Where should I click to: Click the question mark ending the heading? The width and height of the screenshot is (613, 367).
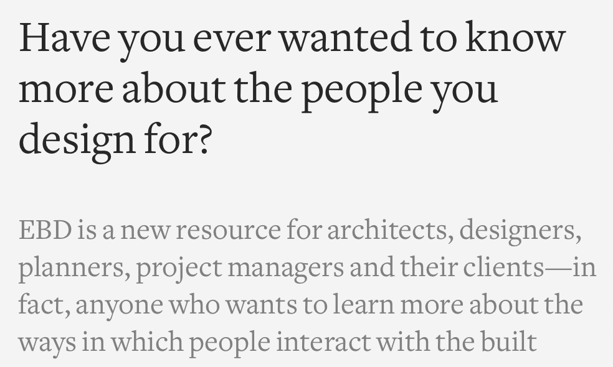tap(204, 138)
